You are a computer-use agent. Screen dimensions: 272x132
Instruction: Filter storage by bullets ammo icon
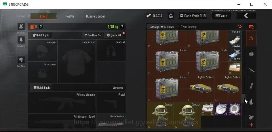251,102
